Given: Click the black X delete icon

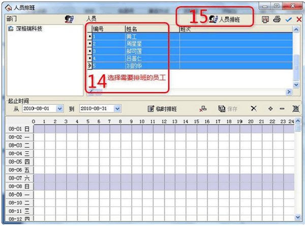Looking at the screenshot, I should pyautogui.click(x=254, y=108).
